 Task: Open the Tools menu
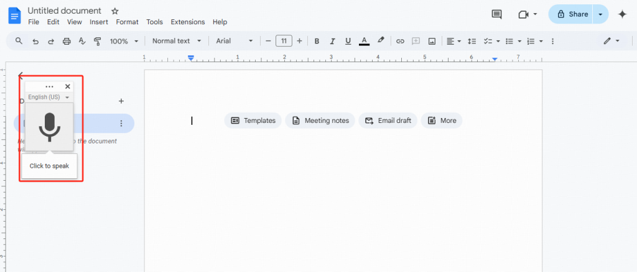click(154, 22)
